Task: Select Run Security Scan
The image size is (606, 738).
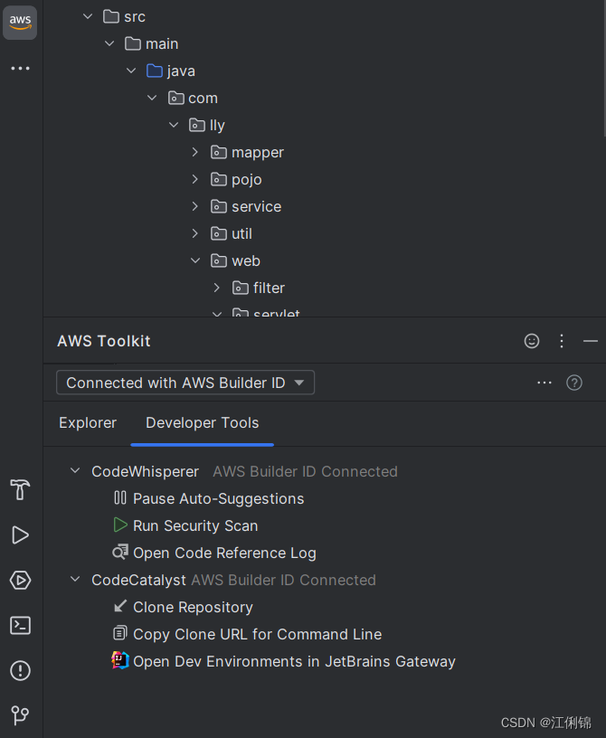Action: 195,525
